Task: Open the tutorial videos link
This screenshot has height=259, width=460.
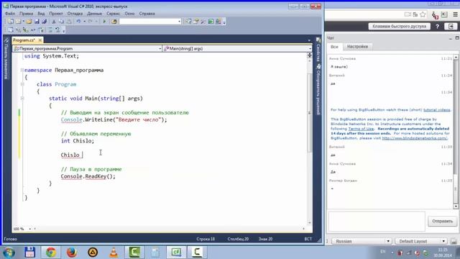Action: (x=437, y=110)
